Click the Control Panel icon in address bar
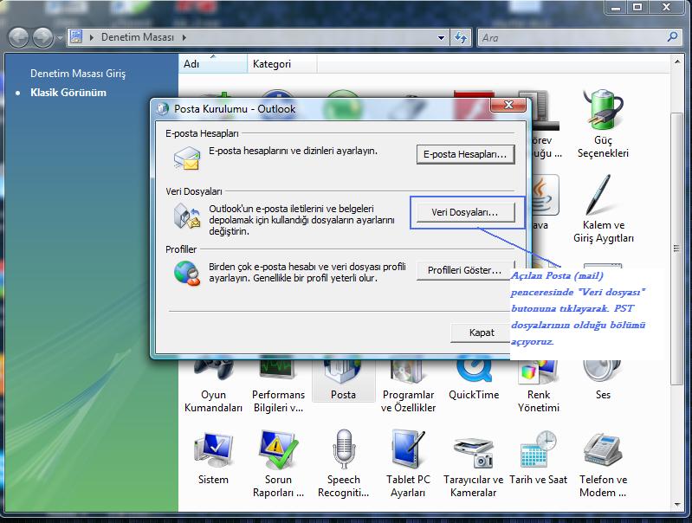 click(x=76, y=36)
